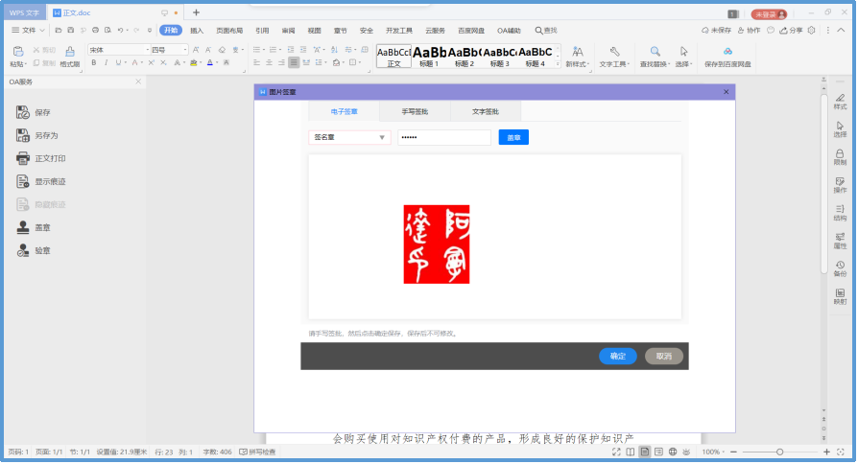Click the 保存到百度网盘 cloud icon
Viewport: 858px width, 464px height.
(727, 52)
